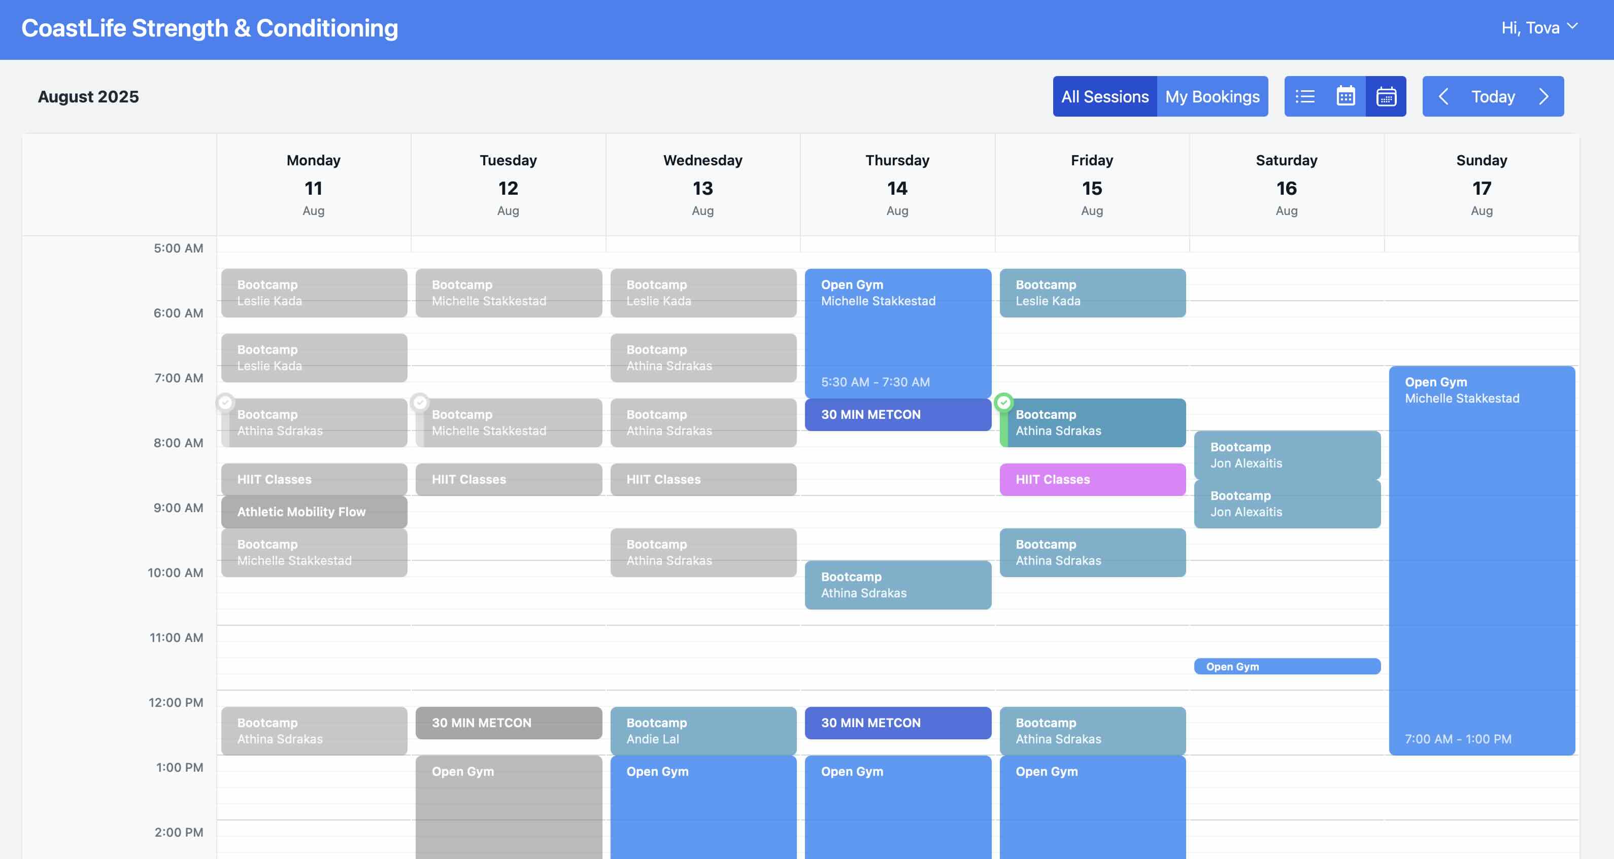Open Thursday 14 Aug column header
Viewport: 1614px width, 859px height.
point(897,185)
